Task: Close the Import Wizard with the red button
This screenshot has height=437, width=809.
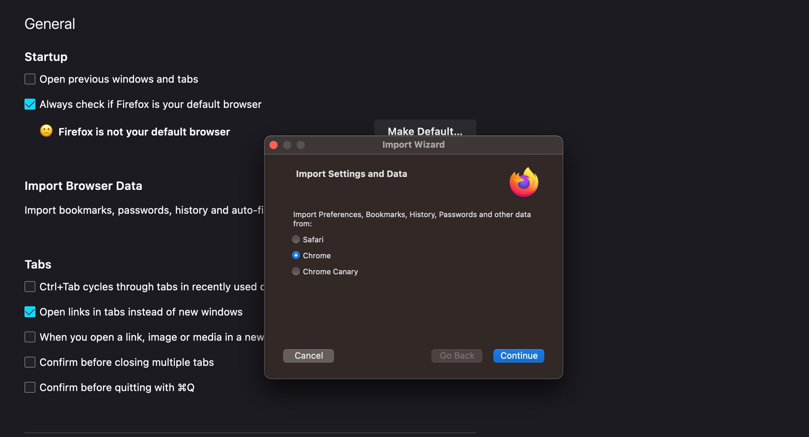Action: click(x=274, y=145)
